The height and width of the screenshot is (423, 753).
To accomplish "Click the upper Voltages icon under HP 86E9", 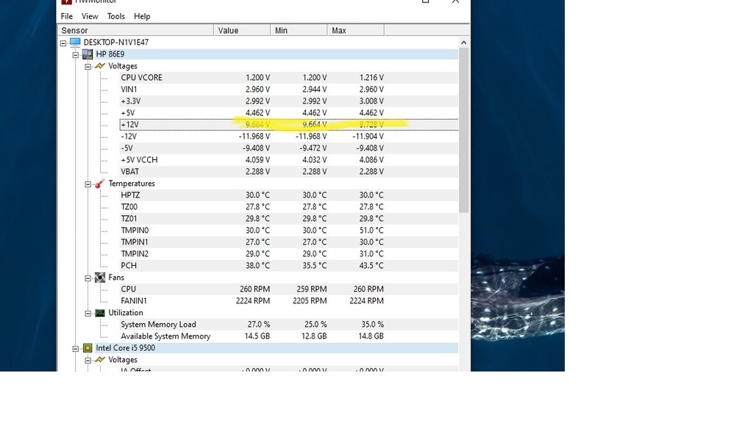I will pos(100,65).
